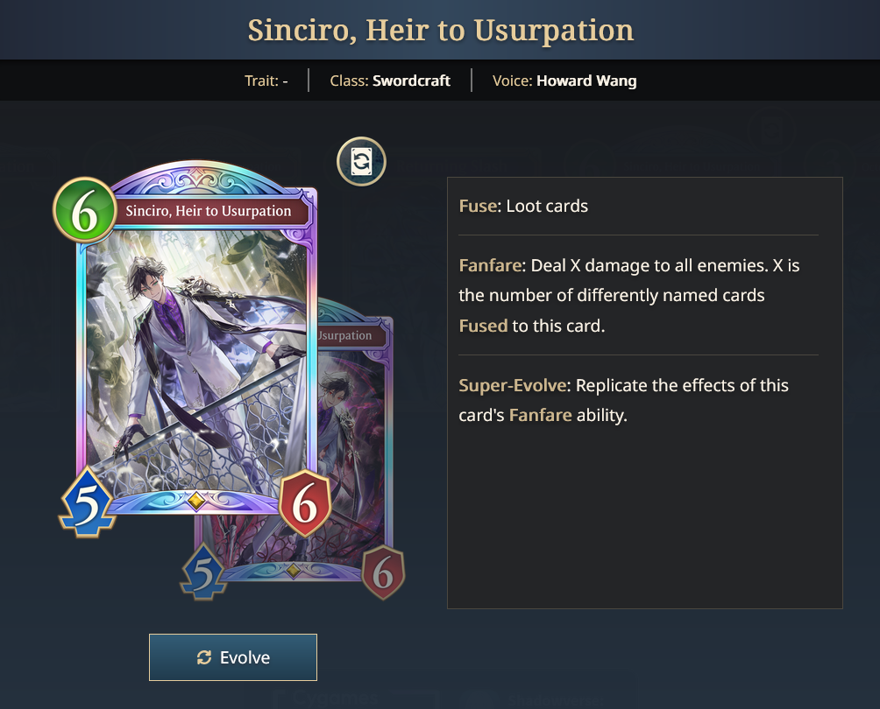The height and width of the screenshot is (709, 880).
Task: Click the Fanfare keyword in Super-Evolve text
Action: coord(541,415)
